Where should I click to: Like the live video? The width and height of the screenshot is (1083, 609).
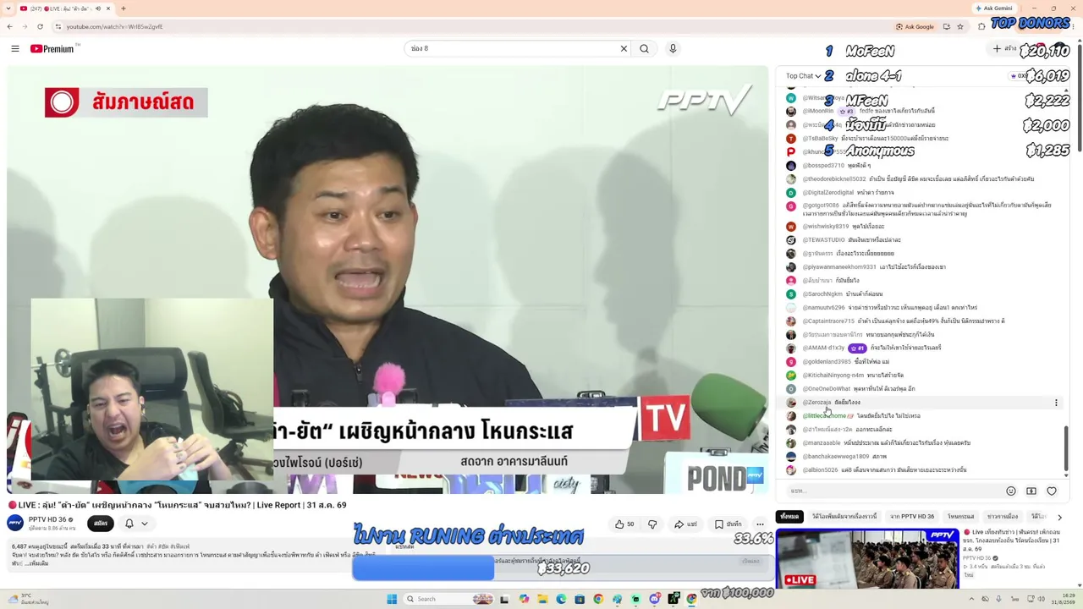click(x=624, y=524)
